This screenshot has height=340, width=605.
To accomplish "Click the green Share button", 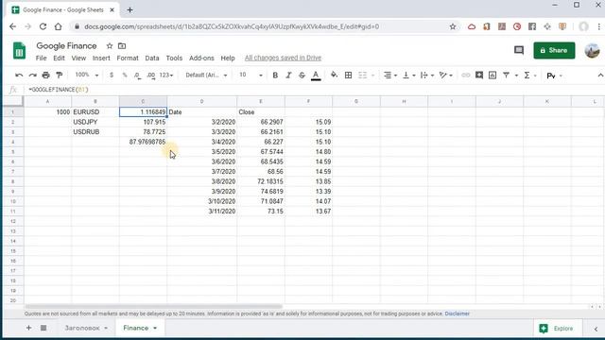I will [554, 50].
